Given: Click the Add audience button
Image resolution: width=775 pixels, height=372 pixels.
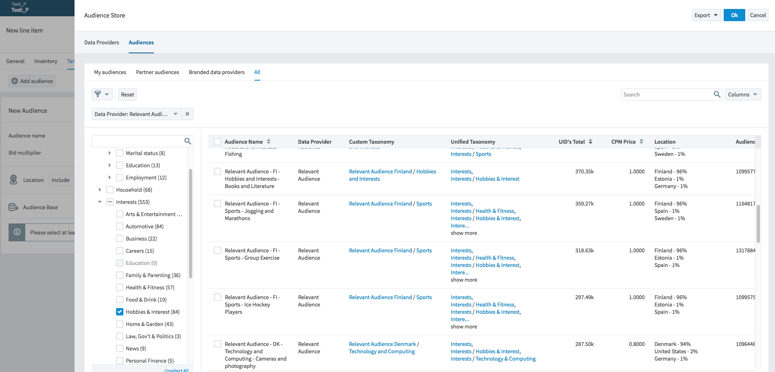Looking at the screenshot, I should (x=32, y=81).
